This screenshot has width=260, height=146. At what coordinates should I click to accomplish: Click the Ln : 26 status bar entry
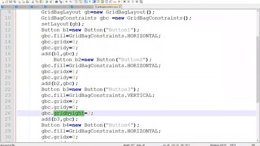(x=166, y=145)
